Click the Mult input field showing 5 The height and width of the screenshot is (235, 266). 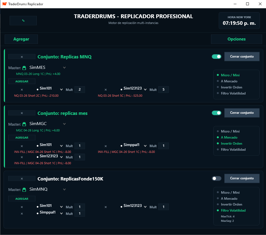click(163, 89)
